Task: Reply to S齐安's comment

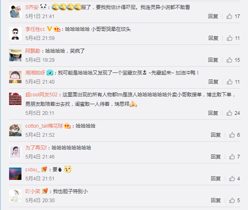Action: (213, 16)
